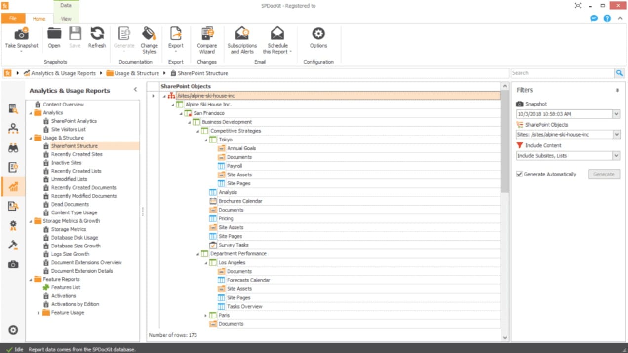Collapse the Analytics & Usage Reports panel
Image resolution: width=628 pixels, height=353 pixels.
(x=135, y=90)
